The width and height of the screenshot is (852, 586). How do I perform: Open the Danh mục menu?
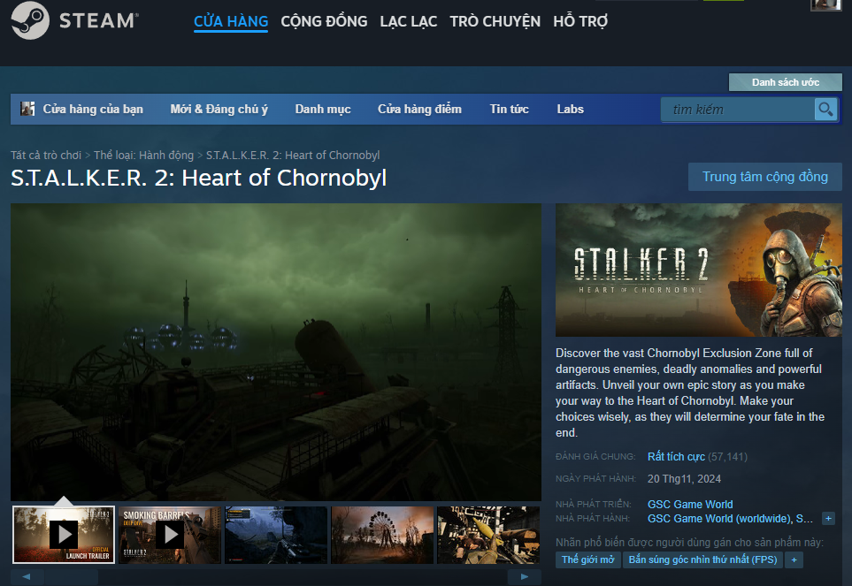323,109
